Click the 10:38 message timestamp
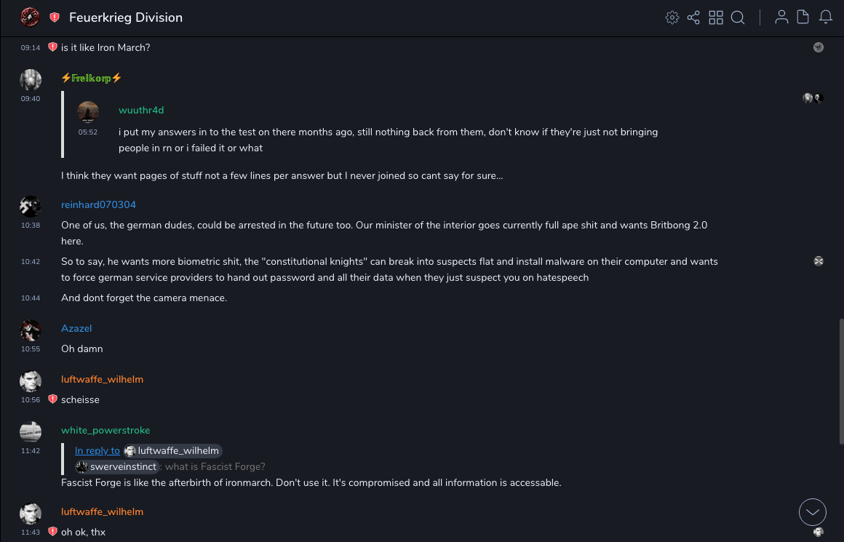Image resolution: width=844 pixels, height=542 pixels. [31, 226]
